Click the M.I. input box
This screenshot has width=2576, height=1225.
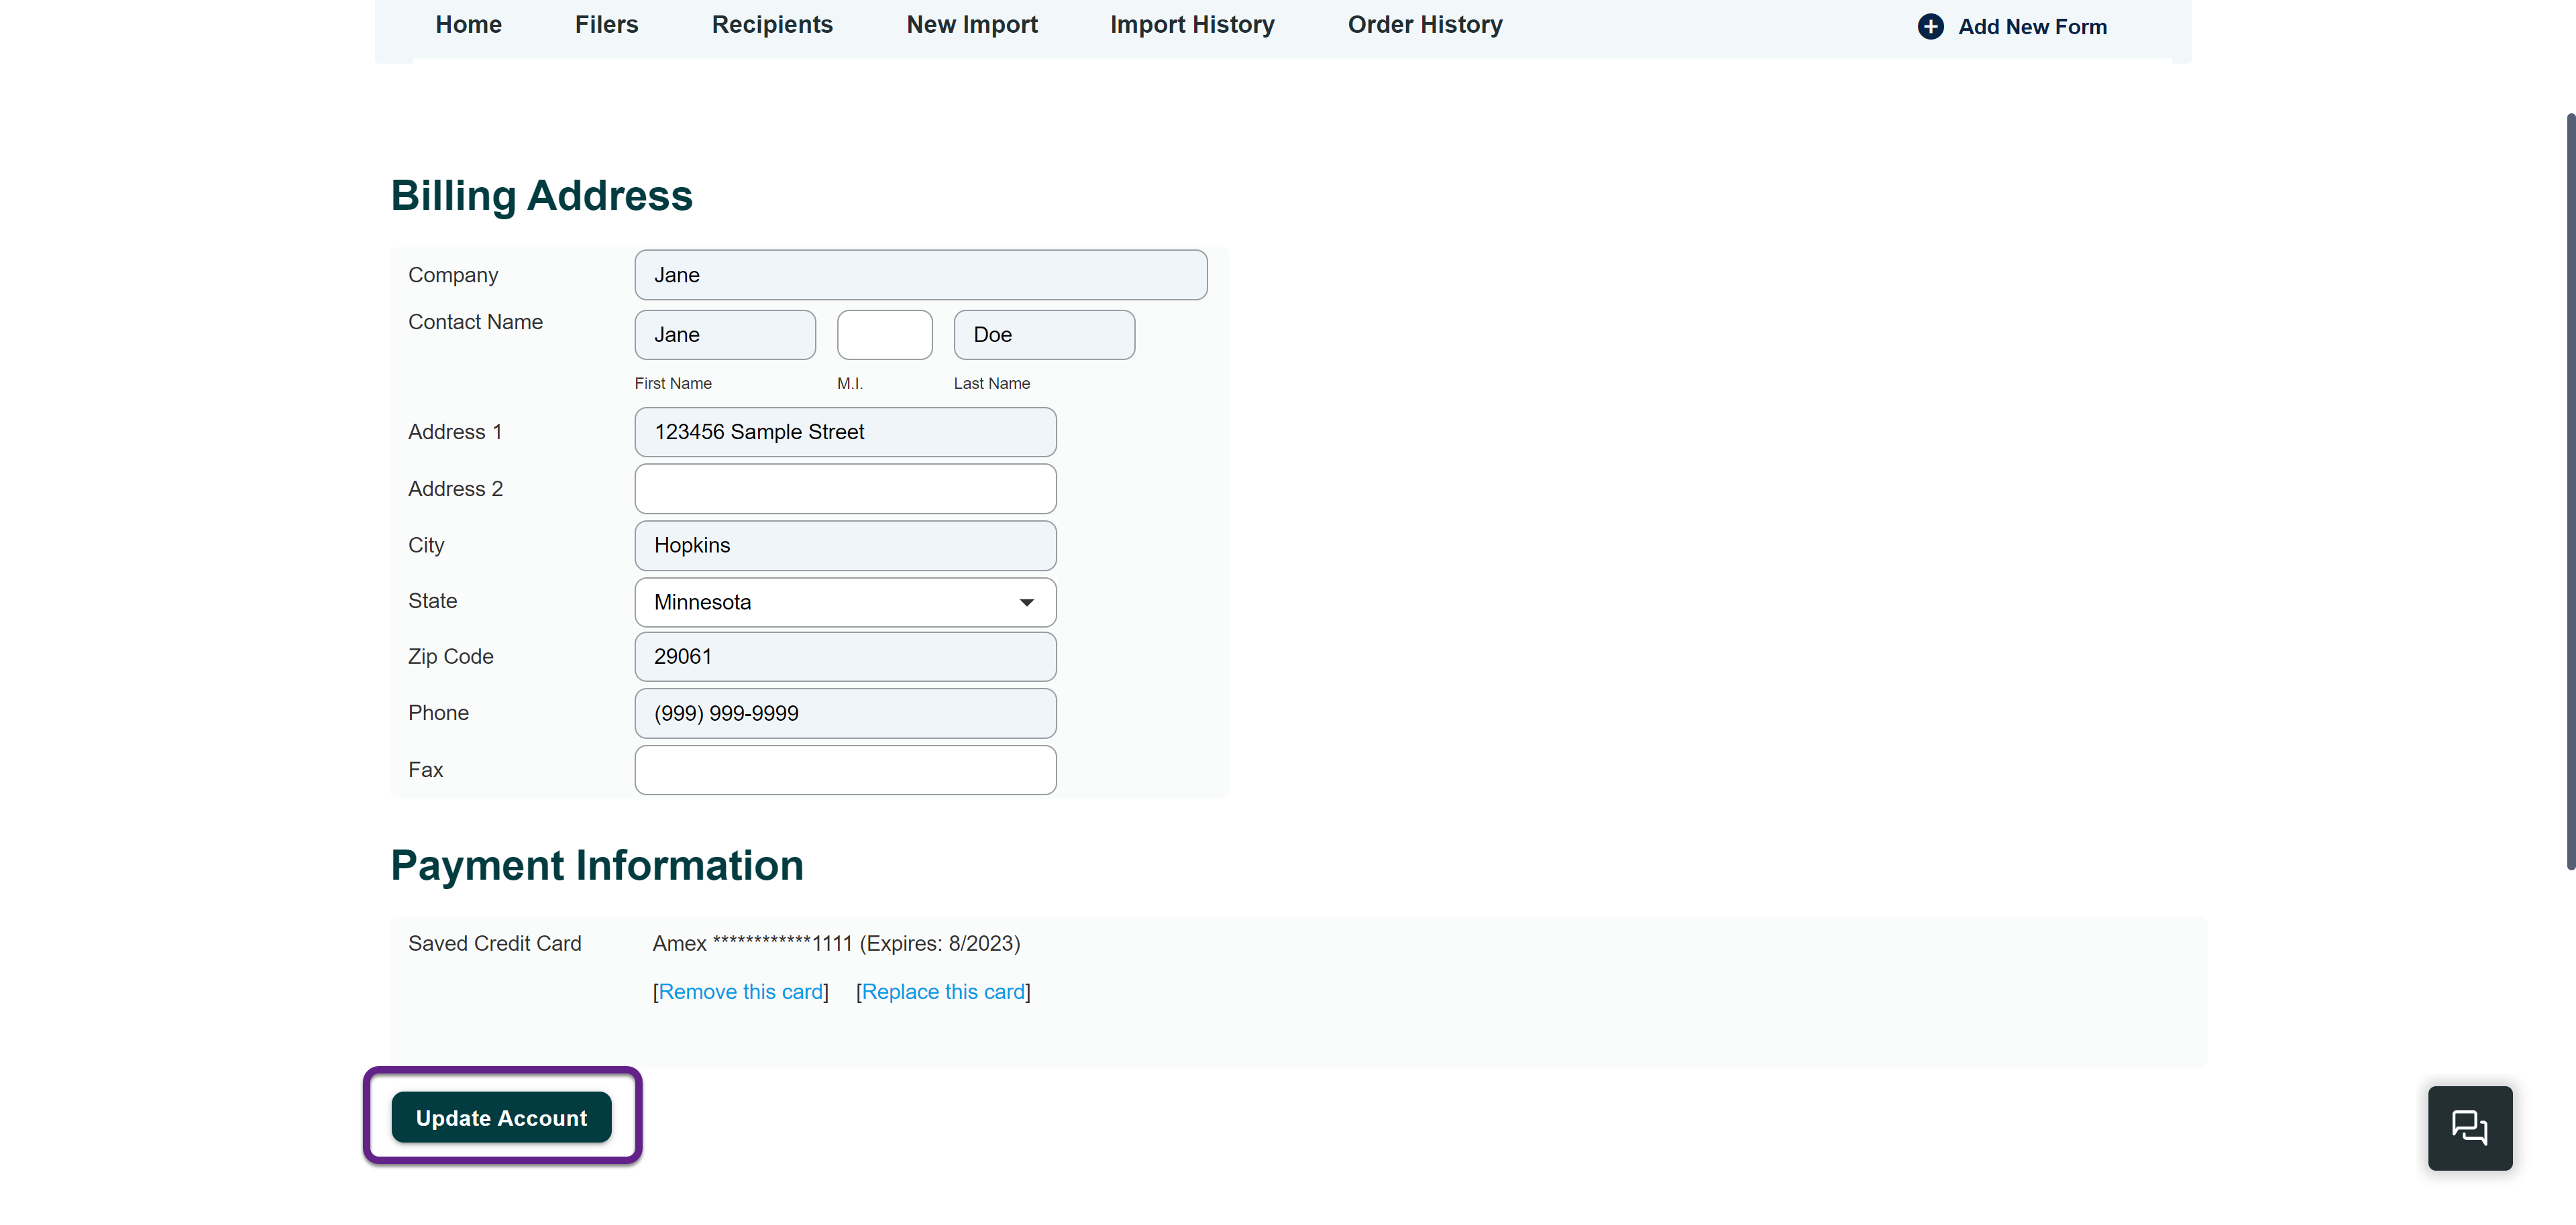884,335
